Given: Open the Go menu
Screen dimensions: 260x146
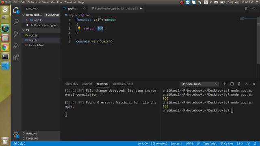Looking at the screenshot, I should (x=53, y=2).
